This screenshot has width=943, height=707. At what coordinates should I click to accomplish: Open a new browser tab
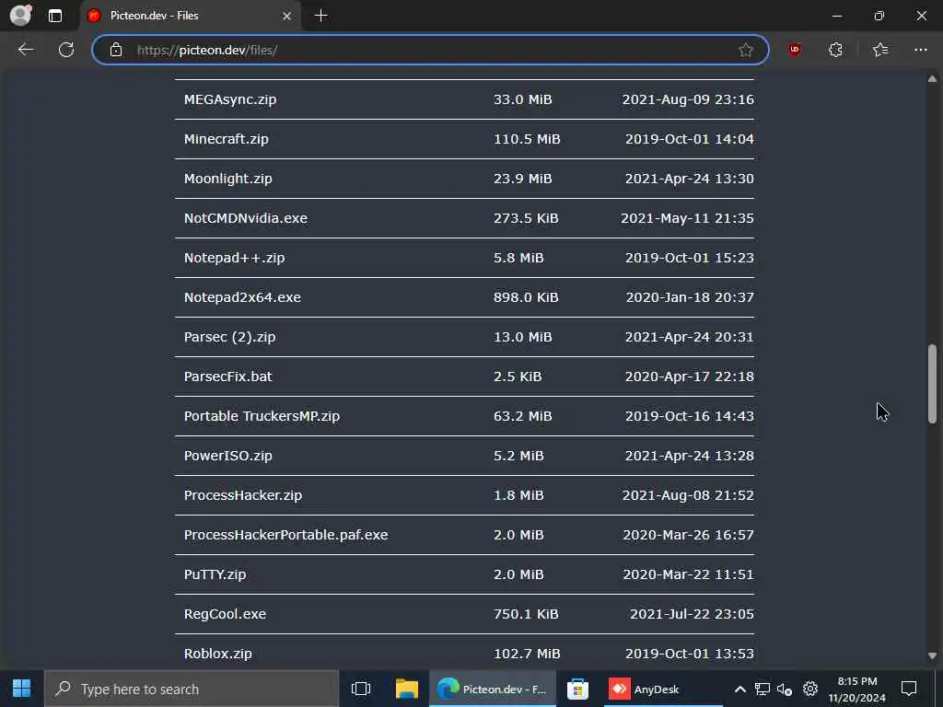(321, 16)
